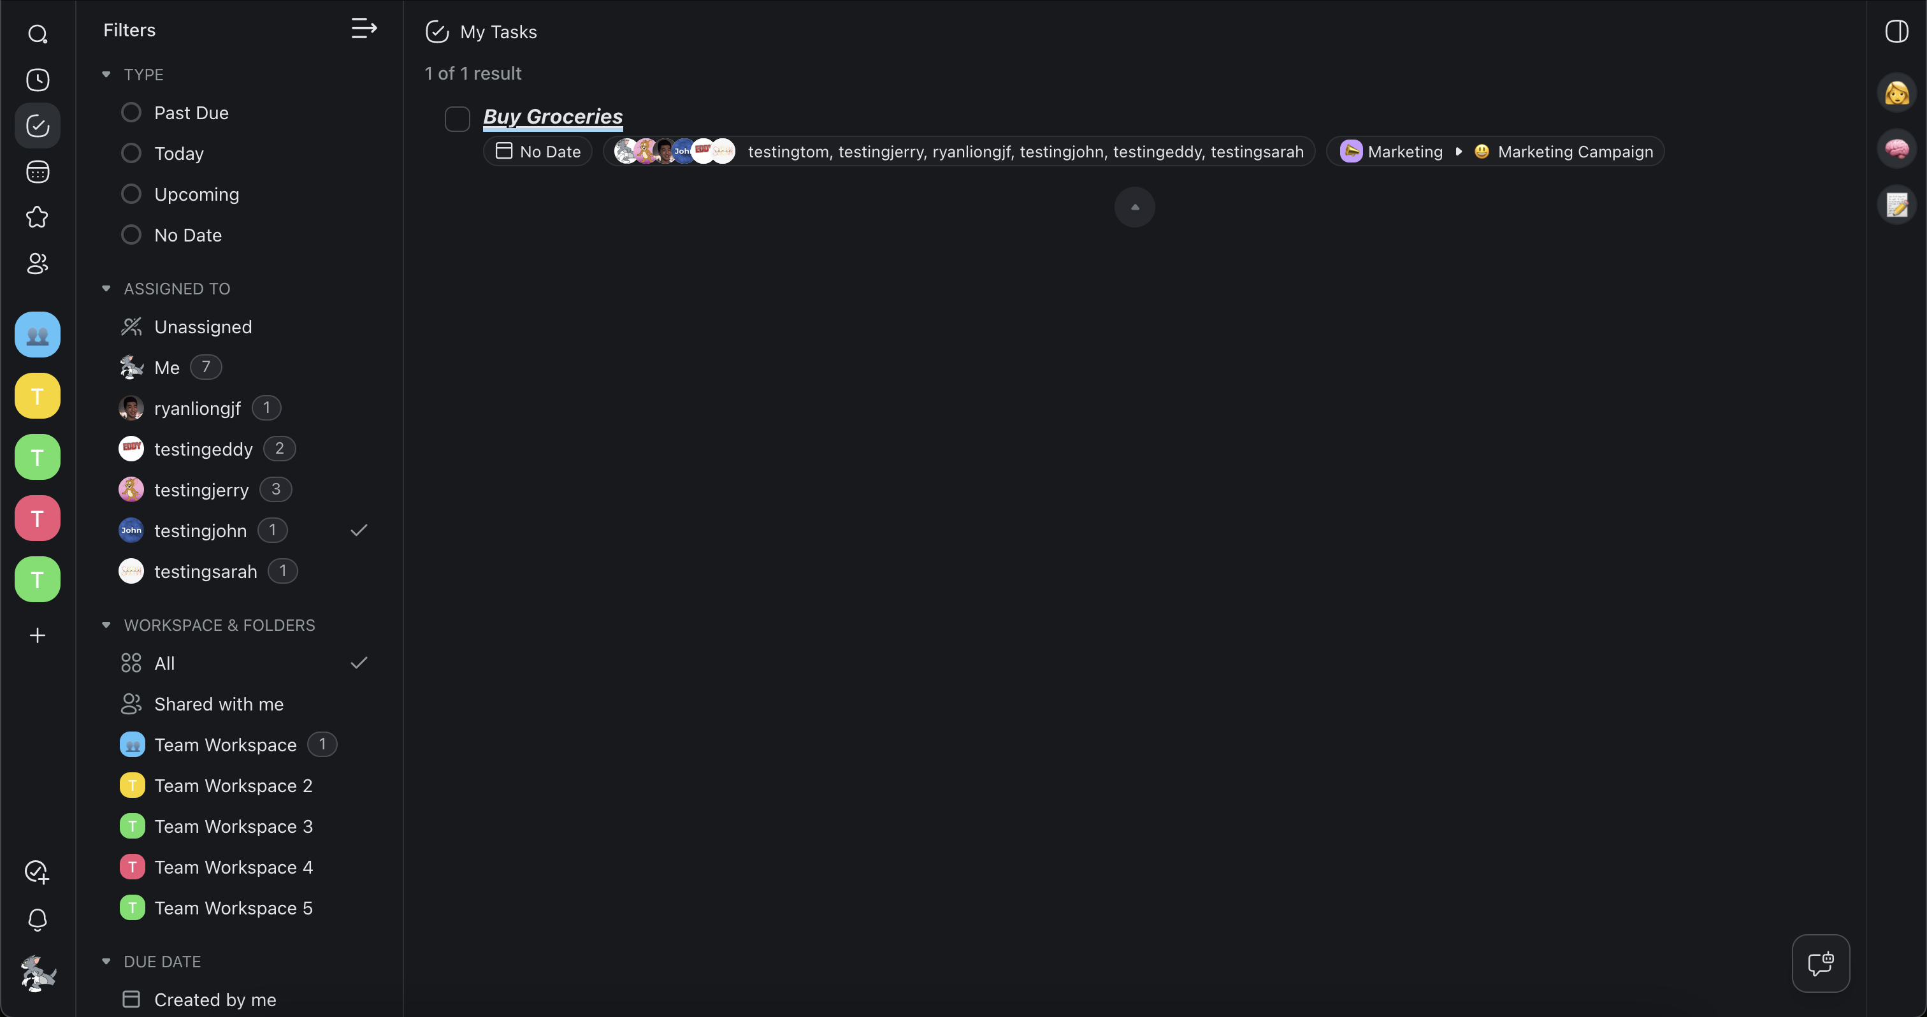The height and width of the screenshot is (1017, 1927).
Task: Select the Past Due radio filter
Action: pos(131,112)
